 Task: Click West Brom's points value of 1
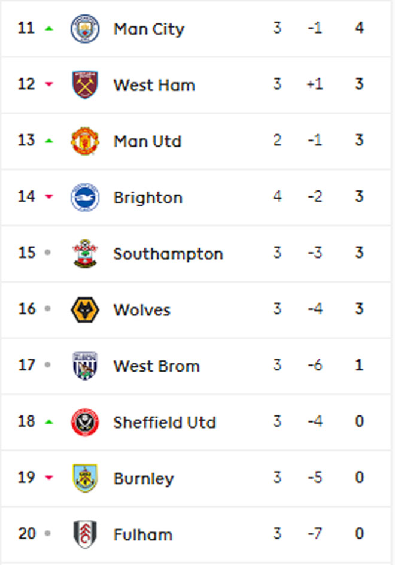359,366
